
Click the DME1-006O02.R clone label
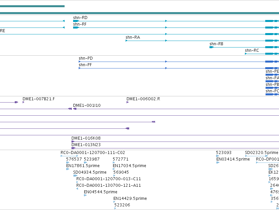[143, 99]
